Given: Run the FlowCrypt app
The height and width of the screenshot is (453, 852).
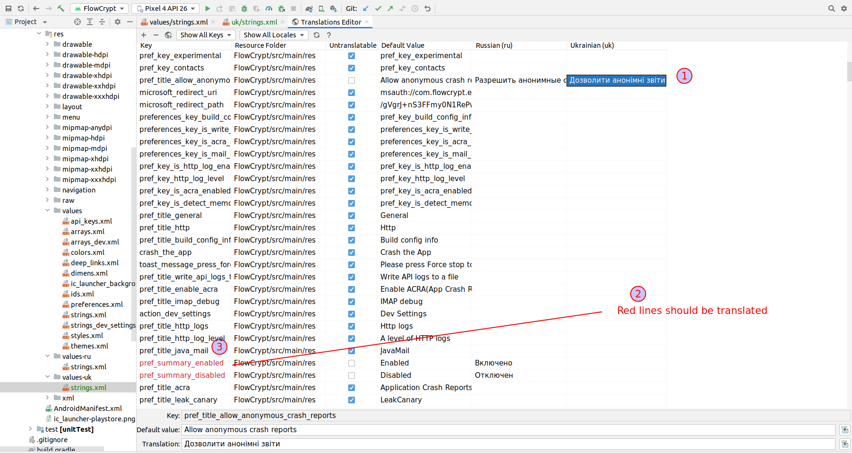Looking at the screenshot, I should pyautogui.click(x=208, y=8).
